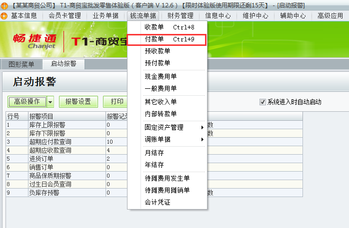Click 月结存 in the menu

(x=167, y=153)
